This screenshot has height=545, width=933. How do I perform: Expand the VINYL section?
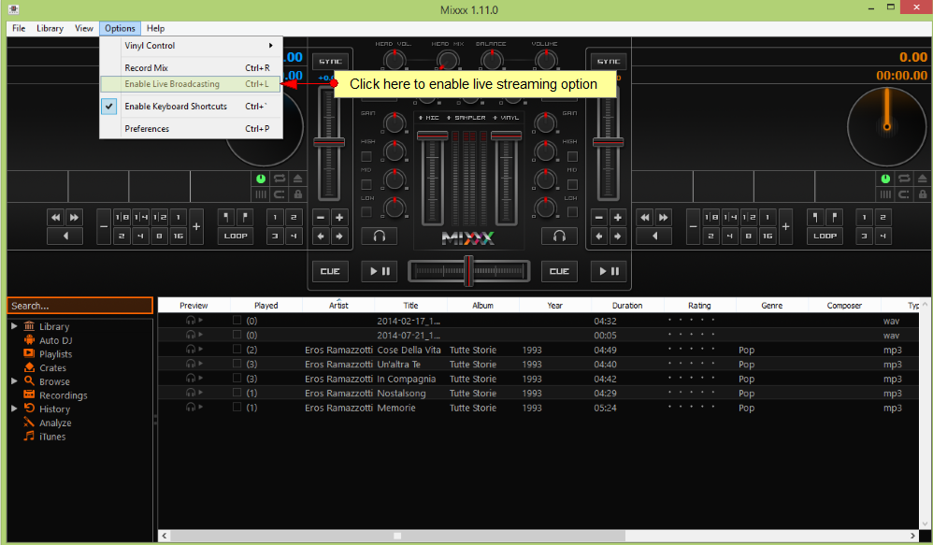(x=506, y=118)
